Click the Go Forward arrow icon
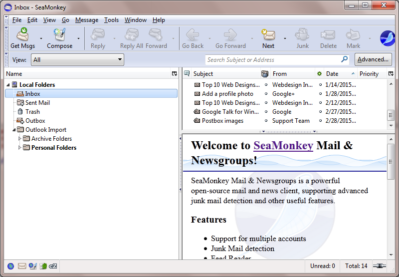Viewport: 399px width, 277px height. pos(230,34)
